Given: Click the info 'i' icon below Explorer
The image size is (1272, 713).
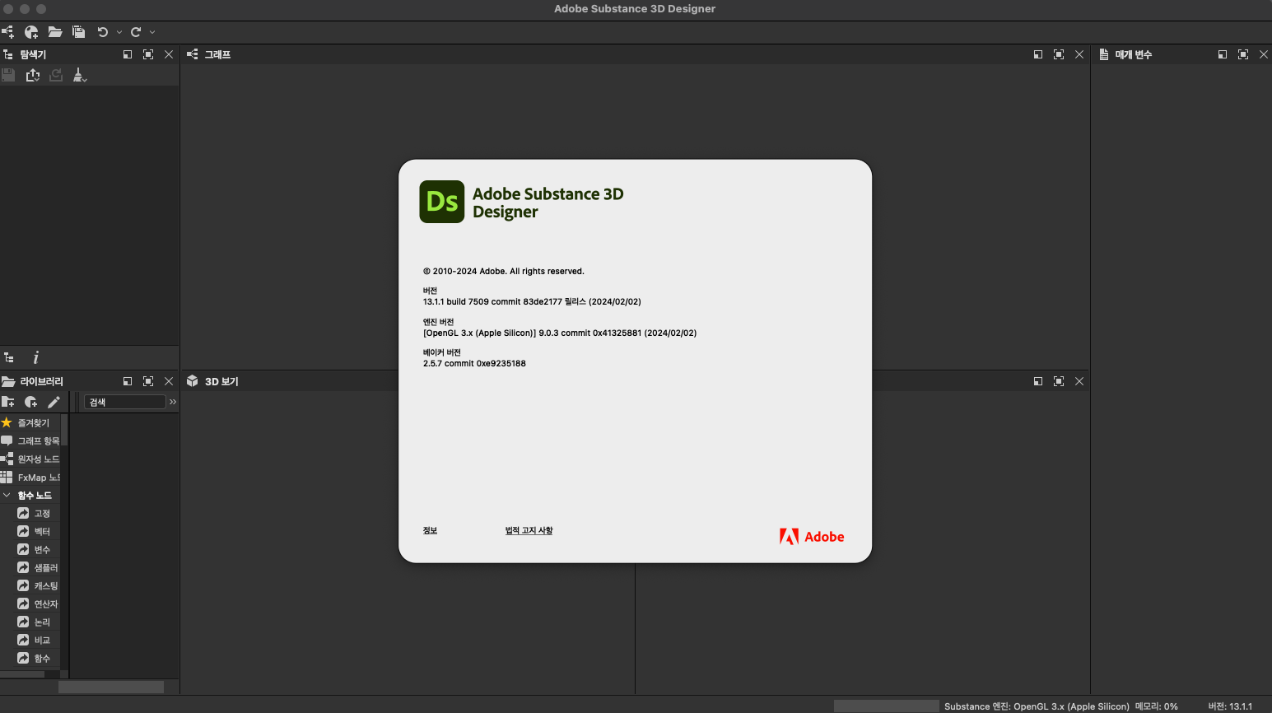Looking at the screenshot, I should 35,357.
